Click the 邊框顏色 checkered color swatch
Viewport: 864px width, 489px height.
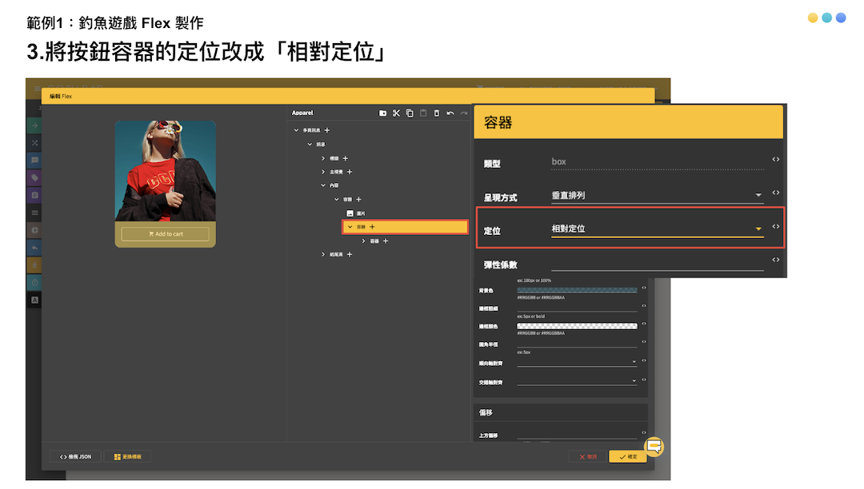coord(577,326)
